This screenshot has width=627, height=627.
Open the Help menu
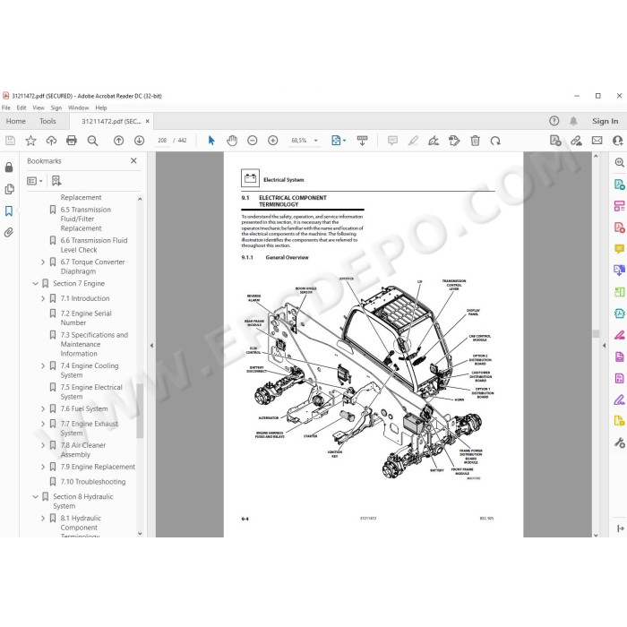pyautogui.click(x=101, y=107)
